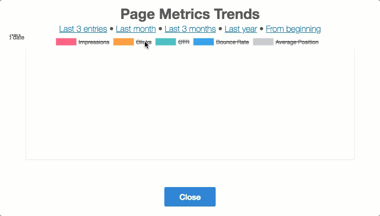
Task: Enable the Average Position series label
Action: pyautogui.click(x=297, y=42)
